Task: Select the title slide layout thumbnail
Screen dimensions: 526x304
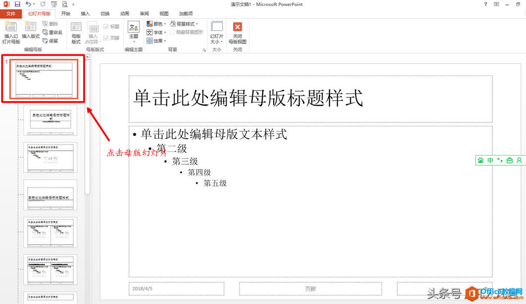Action: 50,120
